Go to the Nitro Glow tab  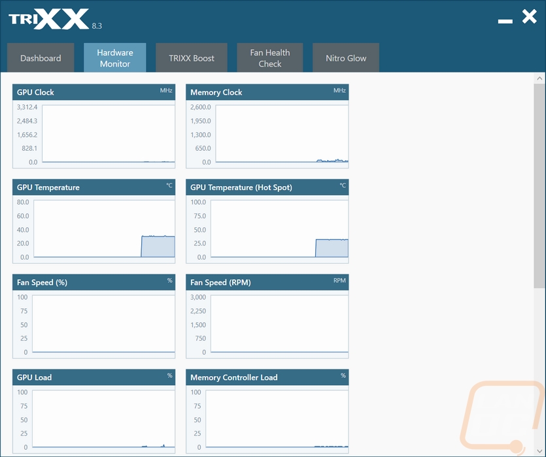click(346, 57)
